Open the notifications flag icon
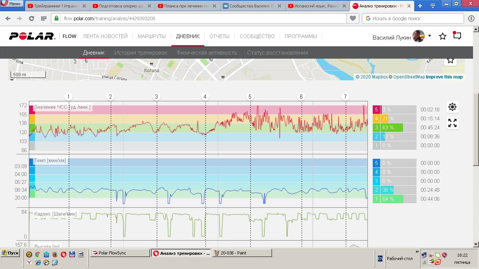Viewport: 479px width, 269px height. tap(457, 35)
